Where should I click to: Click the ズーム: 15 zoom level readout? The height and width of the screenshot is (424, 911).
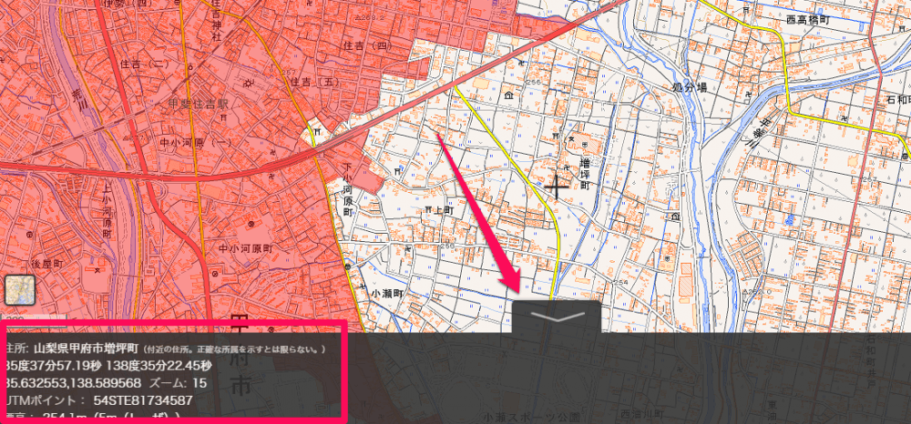coord(178,383)
